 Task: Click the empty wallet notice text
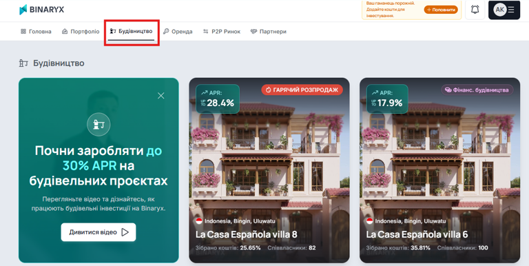click(x=391, y=10)
